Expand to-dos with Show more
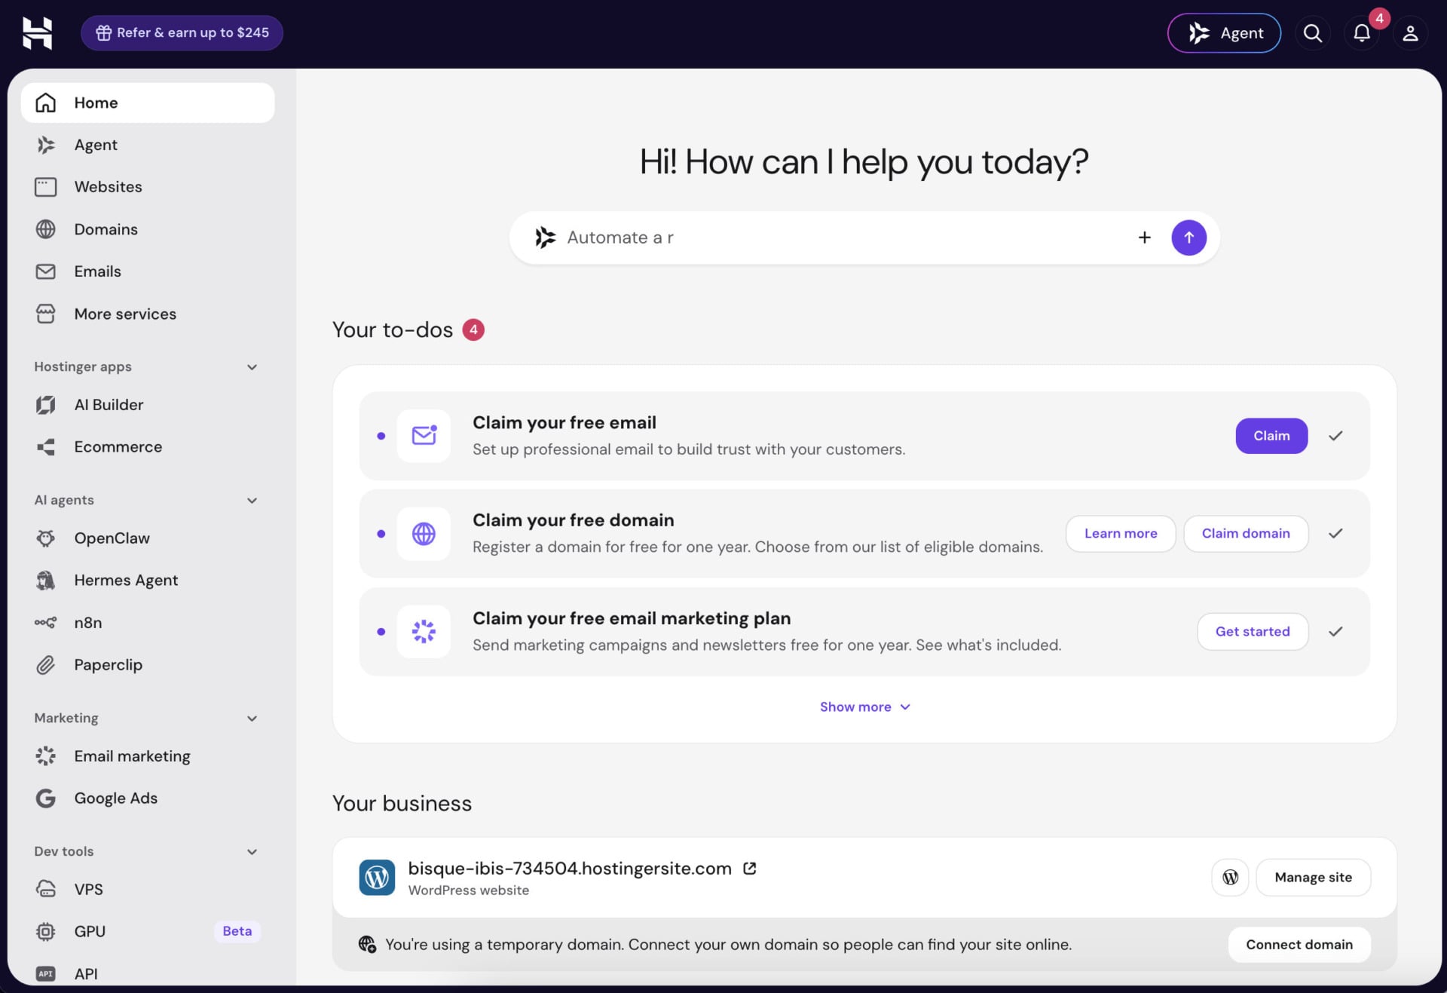The image size is (1447, 993). (864, 707)
